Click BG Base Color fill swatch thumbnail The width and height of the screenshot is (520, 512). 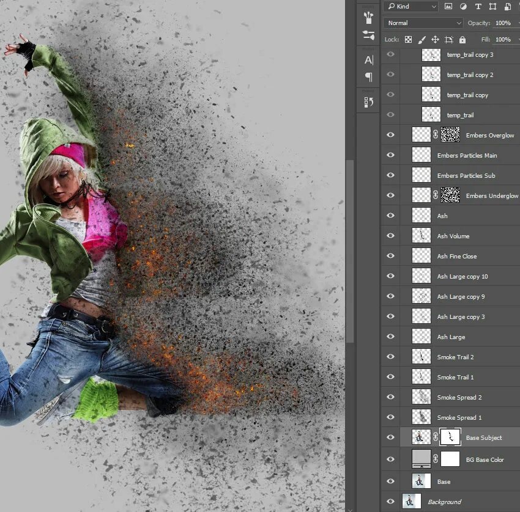(x=421, y=459)
